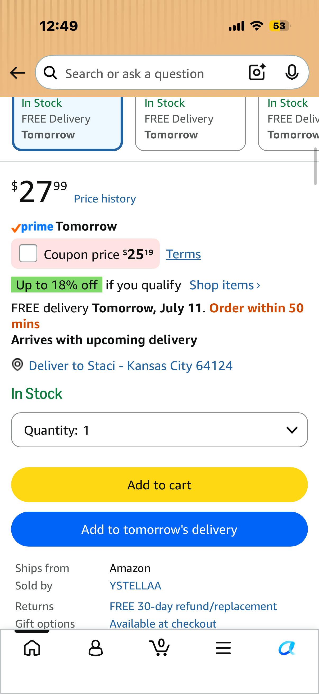Open the Price history link
Viewport: 319px width, 694px height.
click(105, 199)
